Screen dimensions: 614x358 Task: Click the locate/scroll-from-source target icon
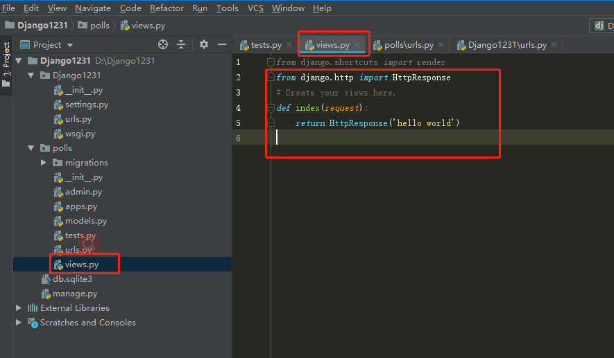[163, 44]
